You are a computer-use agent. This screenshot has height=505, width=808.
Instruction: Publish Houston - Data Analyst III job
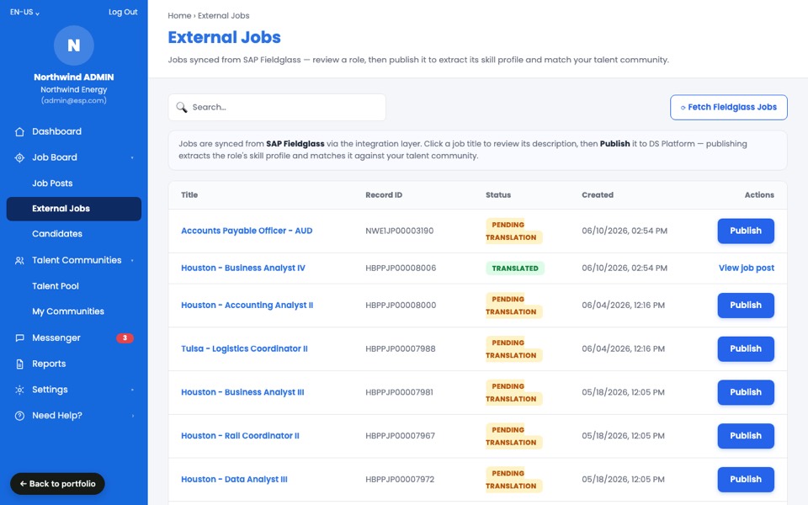pos(746,479)
